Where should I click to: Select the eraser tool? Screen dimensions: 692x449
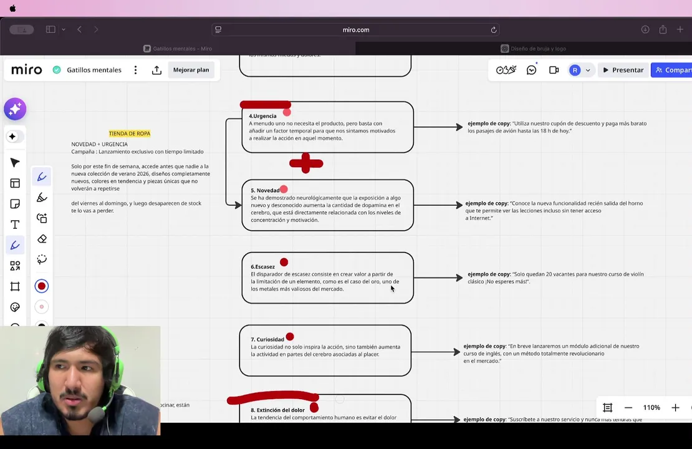pyautogui.click(x=42, y=239)
